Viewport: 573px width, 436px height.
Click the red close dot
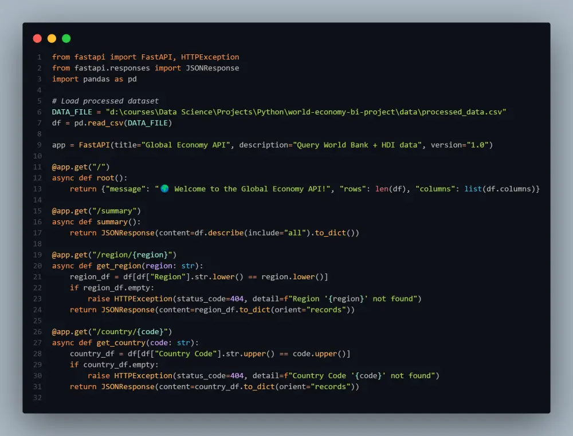37,38
